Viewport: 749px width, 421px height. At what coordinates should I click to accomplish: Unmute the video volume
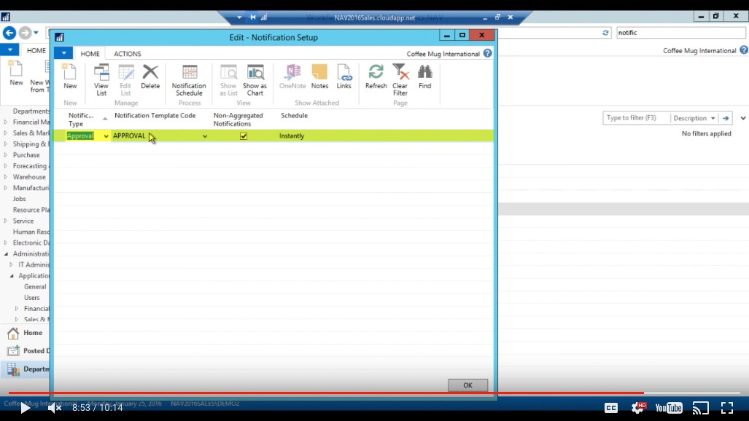(x=55, y=408)
